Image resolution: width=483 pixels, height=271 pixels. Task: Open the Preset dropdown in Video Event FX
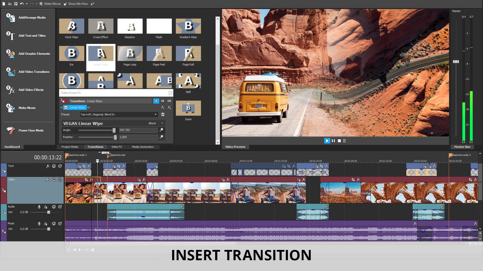point(155,114)
